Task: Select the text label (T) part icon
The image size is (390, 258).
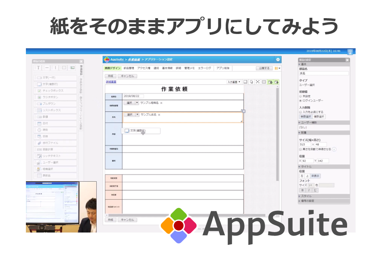Action: pos(38,68)
